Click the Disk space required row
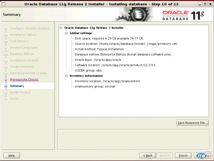Viewport: 214px width, 161px height. (109, 38)
